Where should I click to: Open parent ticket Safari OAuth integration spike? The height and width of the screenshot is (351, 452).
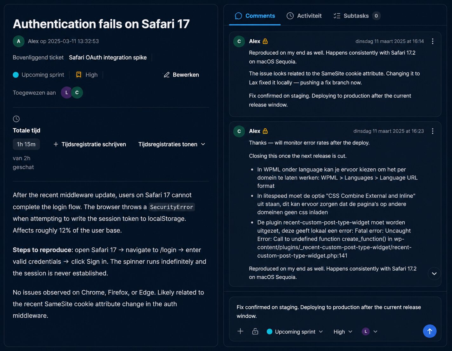click(x=108, y=57)
